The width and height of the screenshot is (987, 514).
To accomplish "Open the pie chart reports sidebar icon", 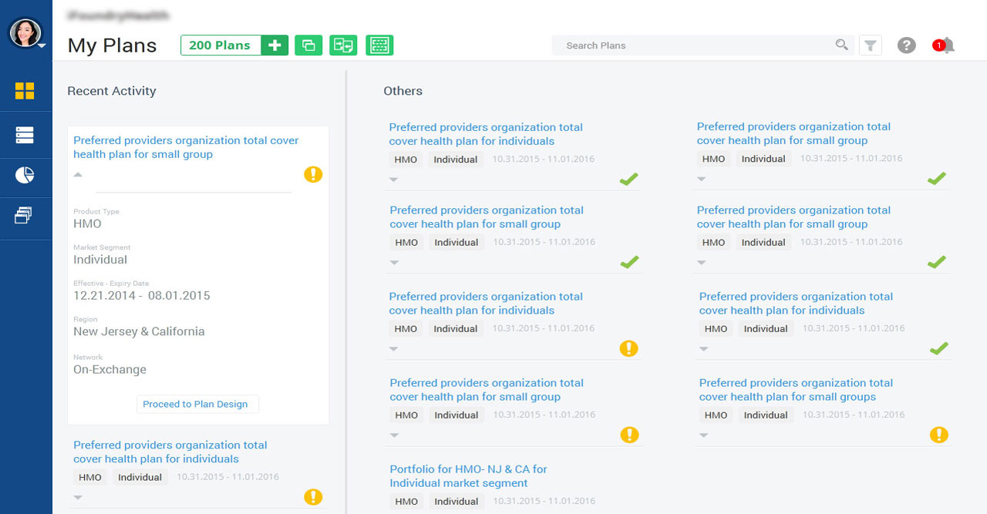I will [x=25, y=176].
